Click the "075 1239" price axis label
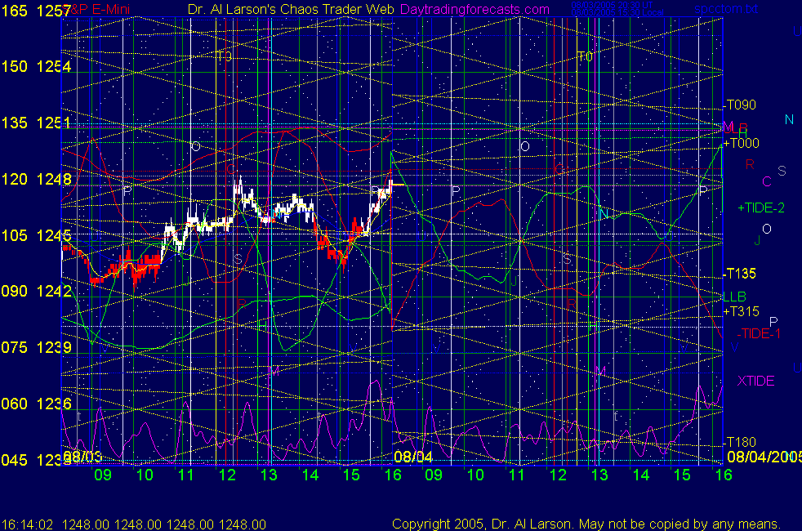 coord(36,347)
